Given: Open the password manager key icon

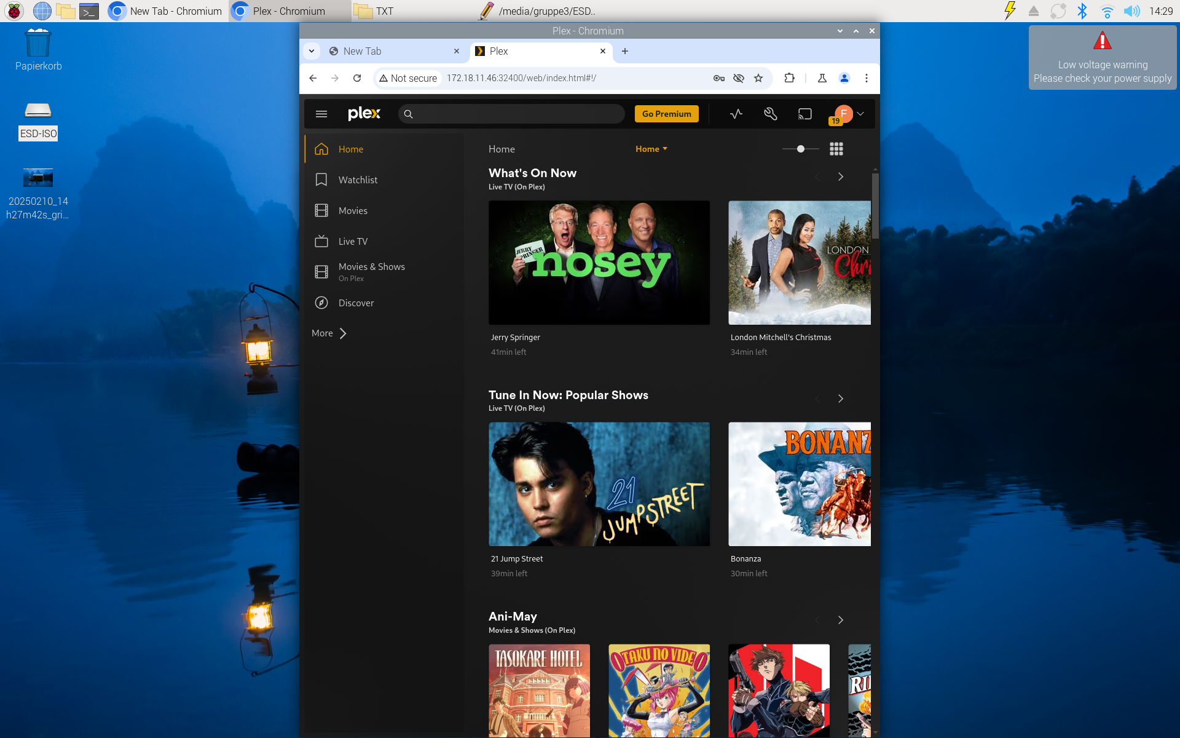Looking at the screenshot, I should point(718,78).
